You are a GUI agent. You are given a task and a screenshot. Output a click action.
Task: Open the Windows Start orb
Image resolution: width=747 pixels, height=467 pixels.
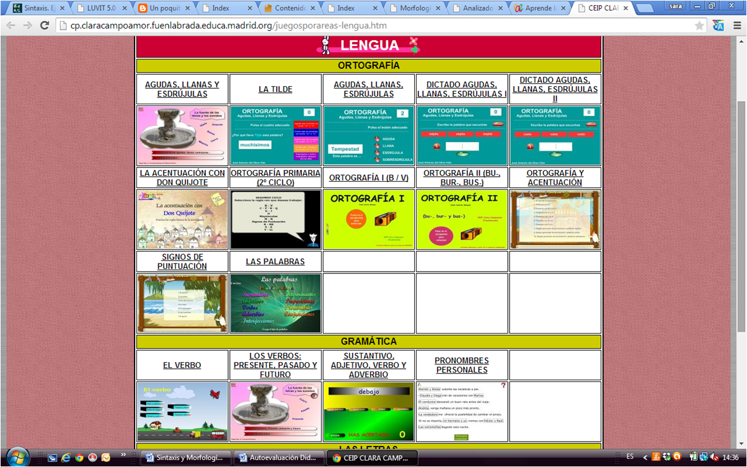[17, 457]
